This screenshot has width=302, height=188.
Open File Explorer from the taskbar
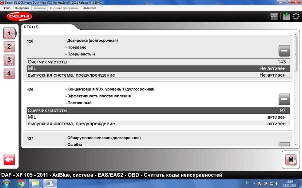(36, 184)
